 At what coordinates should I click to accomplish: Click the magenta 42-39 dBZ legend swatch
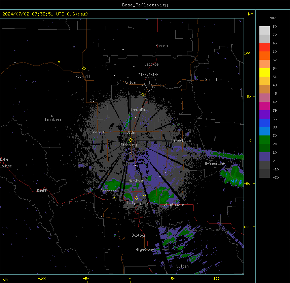[x=264, y=106]
